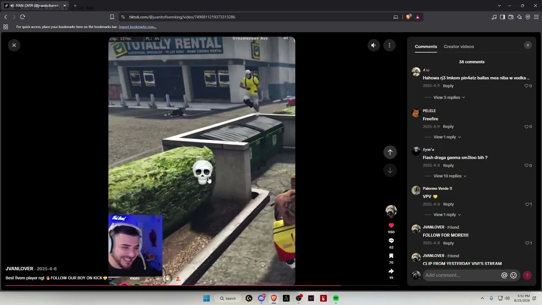Viewport: 542px width, 305px height.
Task: Click the Add comment text field
Action: coord(462,275)
